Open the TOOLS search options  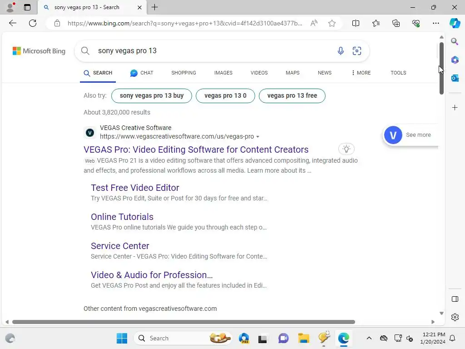point(398,73)
